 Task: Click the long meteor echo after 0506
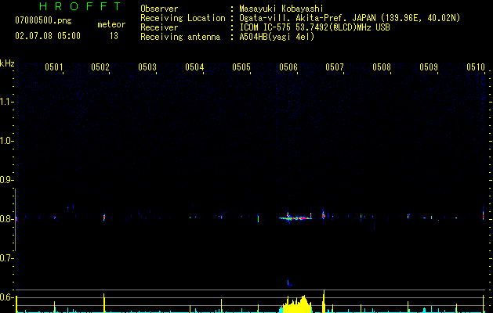coord(295,218)
